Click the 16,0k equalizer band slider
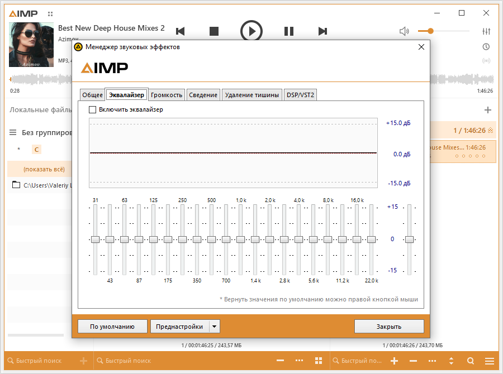This screenshot has width=503, height=374. coord(357,239)
